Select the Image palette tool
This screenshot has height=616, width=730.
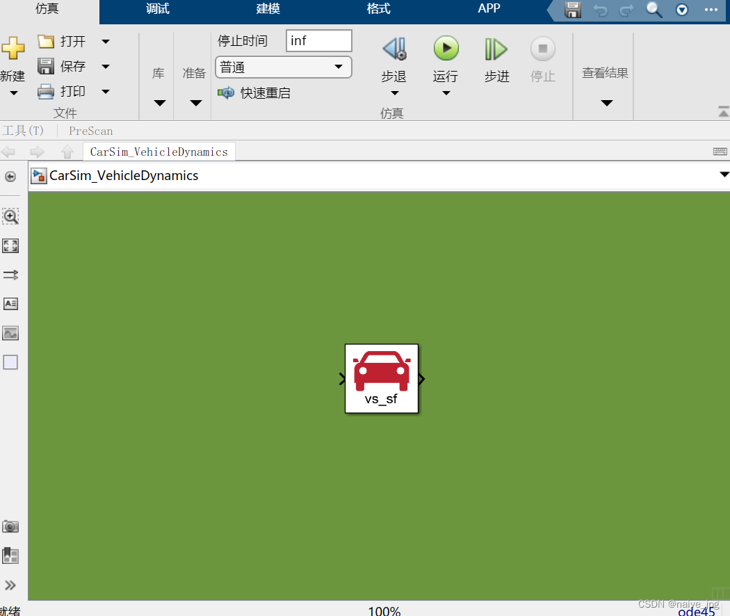pos(10,333)
